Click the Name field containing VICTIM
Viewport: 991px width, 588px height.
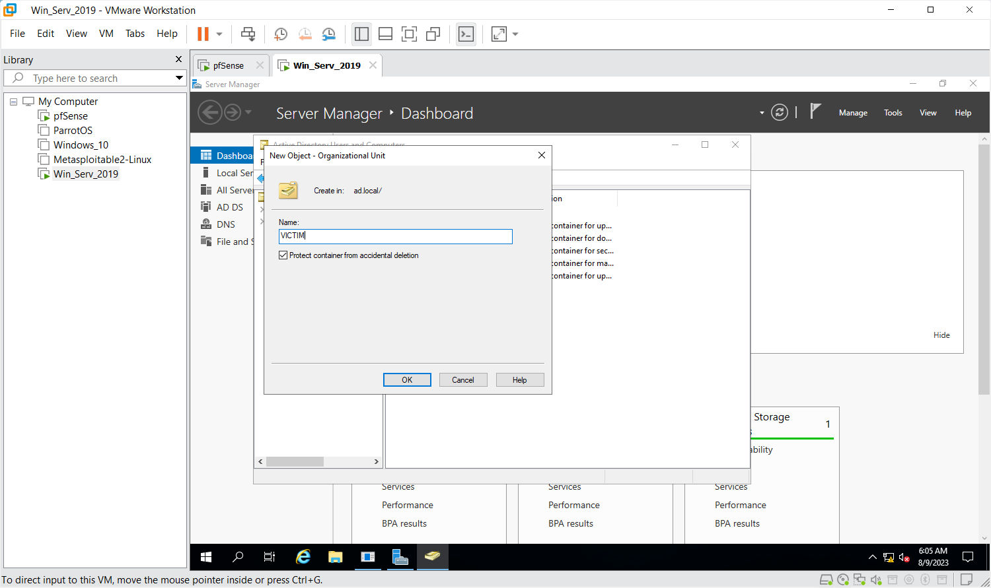click(395, 236)
